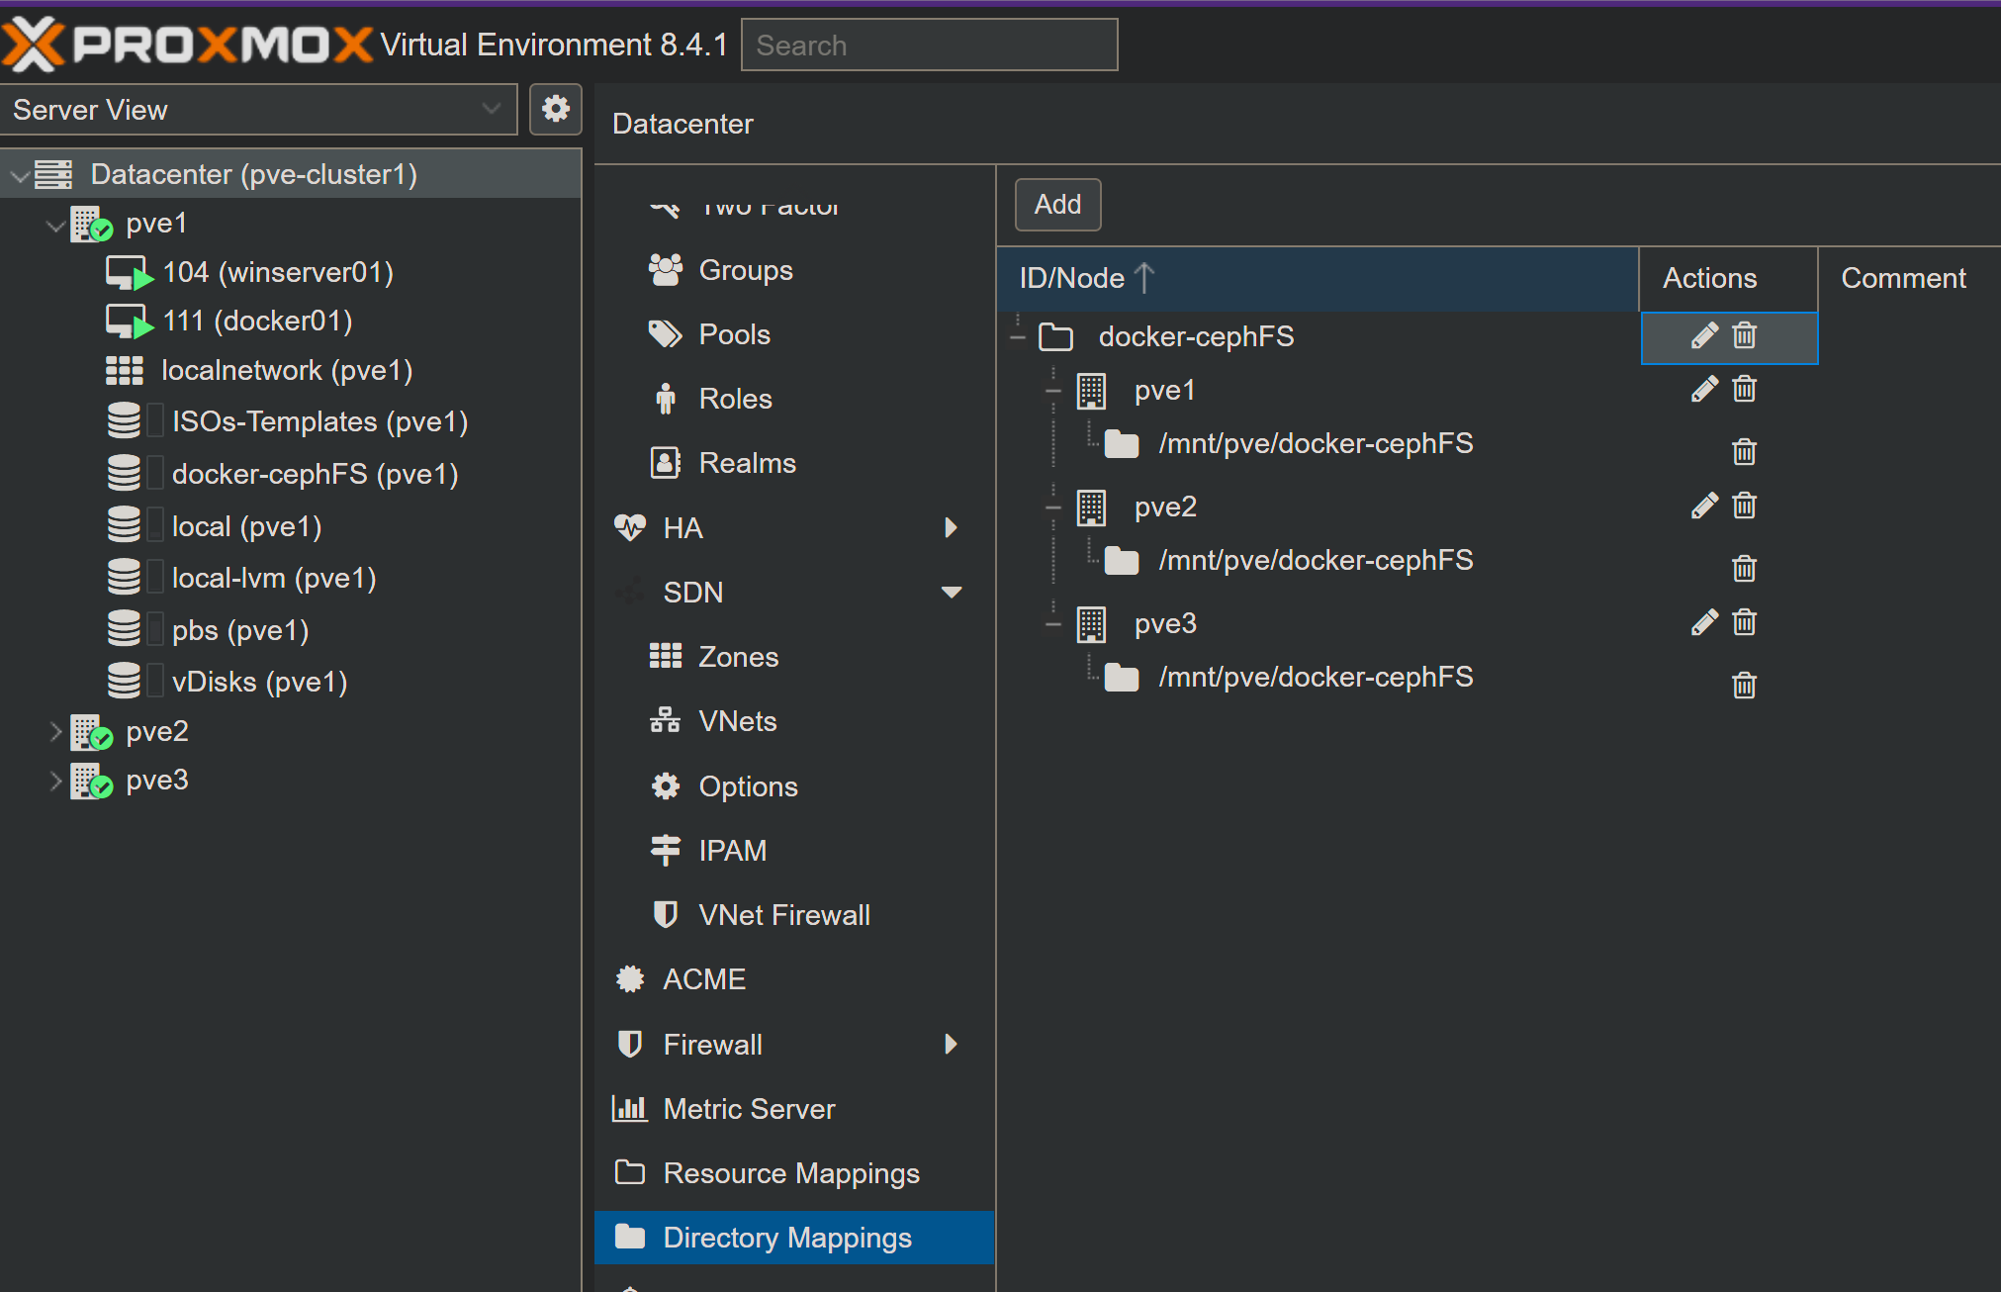
Task: Open the Firewall menu item
Action: 712,1045
